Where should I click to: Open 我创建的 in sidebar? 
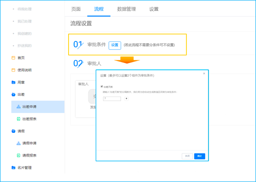(x=24, y=34)
